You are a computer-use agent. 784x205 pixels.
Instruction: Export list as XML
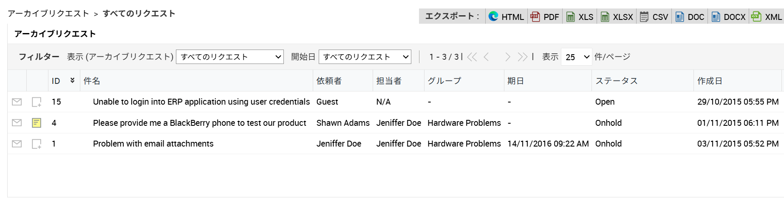[767, 17]
